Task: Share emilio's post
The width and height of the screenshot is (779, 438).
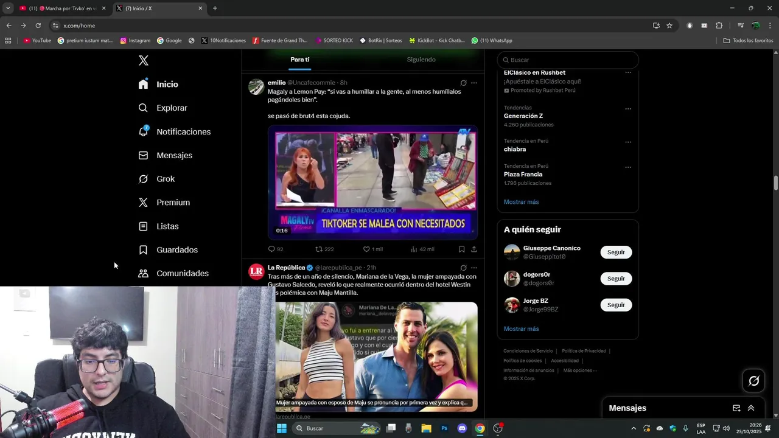Action: [474, 249]
